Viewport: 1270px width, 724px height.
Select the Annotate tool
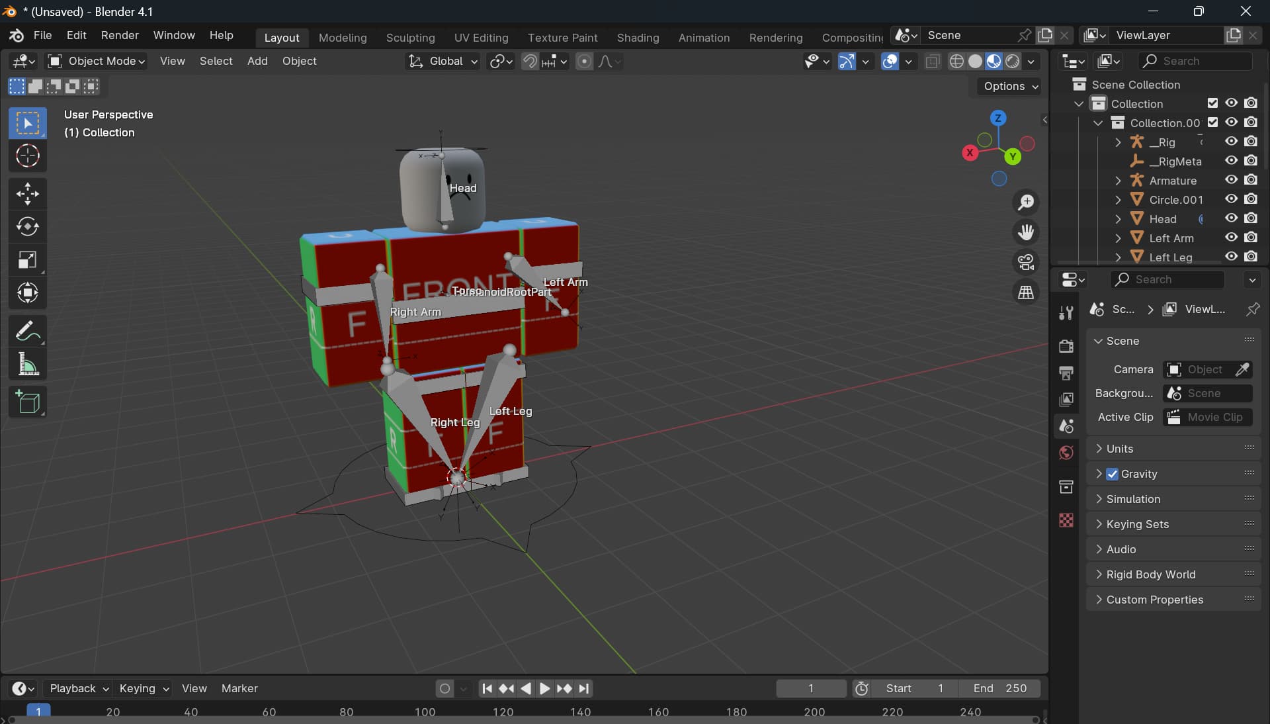tap(27, 330)
